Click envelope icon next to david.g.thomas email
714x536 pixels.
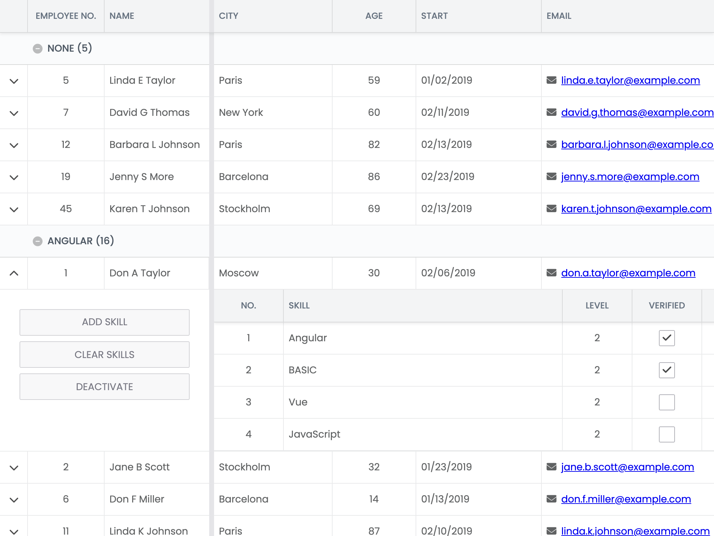pos(551,112)
